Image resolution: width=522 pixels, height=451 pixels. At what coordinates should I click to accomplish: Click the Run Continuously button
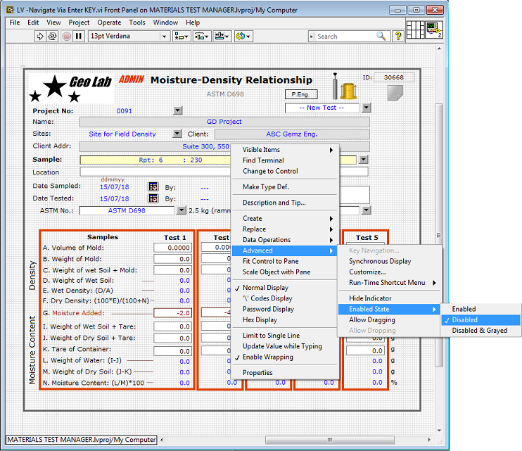pos(52,36)
